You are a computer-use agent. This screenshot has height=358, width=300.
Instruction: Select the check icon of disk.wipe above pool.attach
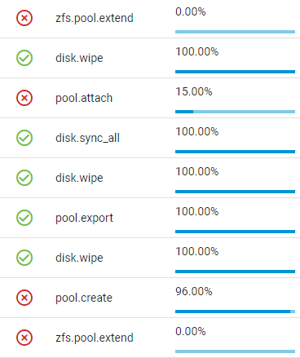click(x=24, y=58)
